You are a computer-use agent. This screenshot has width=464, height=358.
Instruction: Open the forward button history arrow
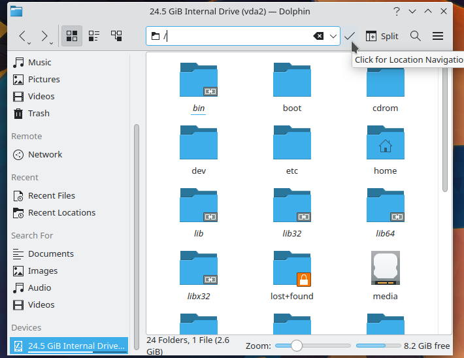(x=52, y=42)
